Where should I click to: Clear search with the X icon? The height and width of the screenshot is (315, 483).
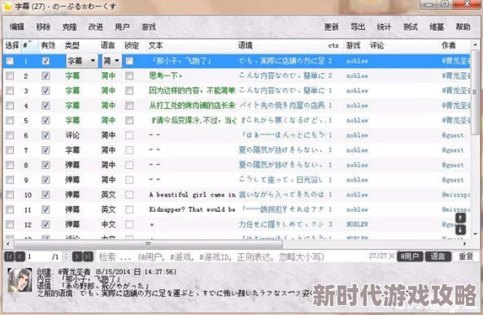[x=391, y=256]
